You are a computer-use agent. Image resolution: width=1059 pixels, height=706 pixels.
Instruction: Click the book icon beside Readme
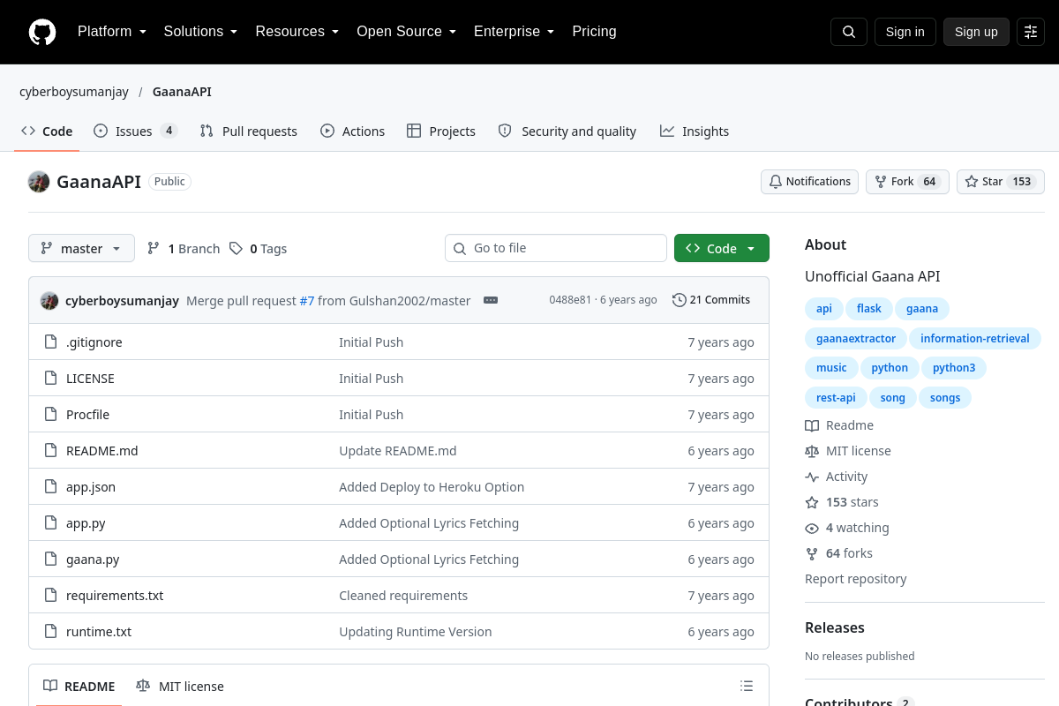coord(812,425)
